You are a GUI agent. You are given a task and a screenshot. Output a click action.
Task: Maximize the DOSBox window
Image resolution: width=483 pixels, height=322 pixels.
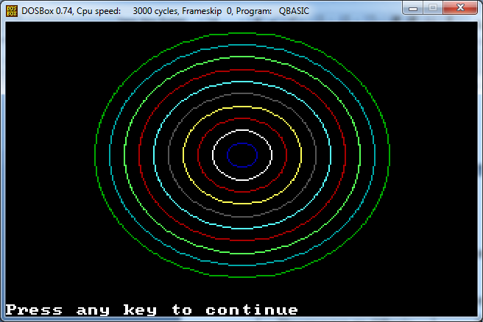[x=433, y=8]
